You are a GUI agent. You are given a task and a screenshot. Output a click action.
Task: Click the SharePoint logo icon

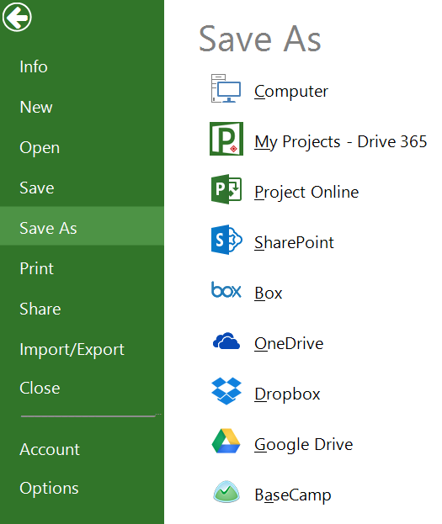(226, 240)
